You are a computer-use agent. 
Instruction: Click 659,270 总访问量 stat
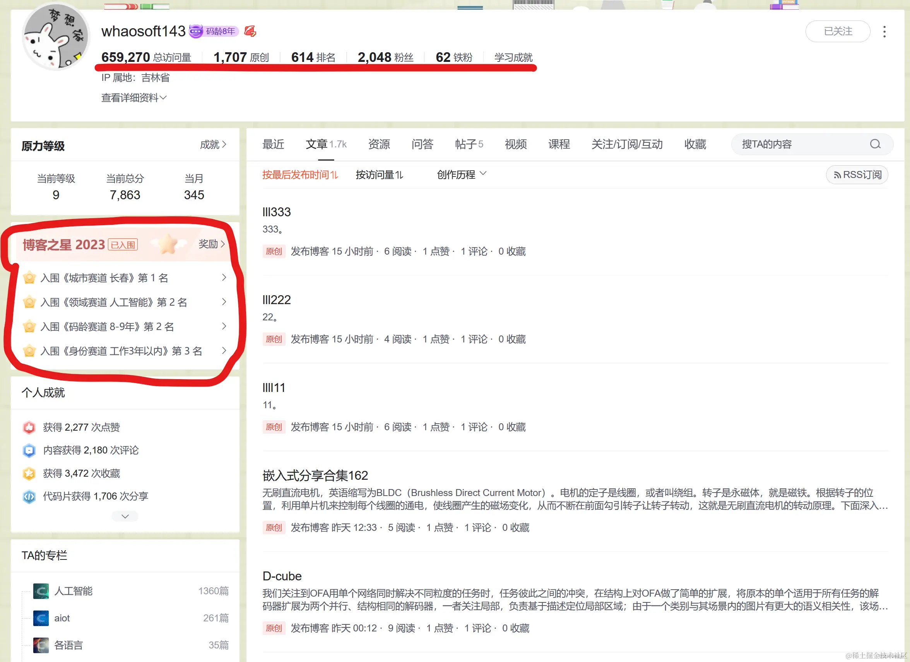pyautogui.click(x=146, y=57)
